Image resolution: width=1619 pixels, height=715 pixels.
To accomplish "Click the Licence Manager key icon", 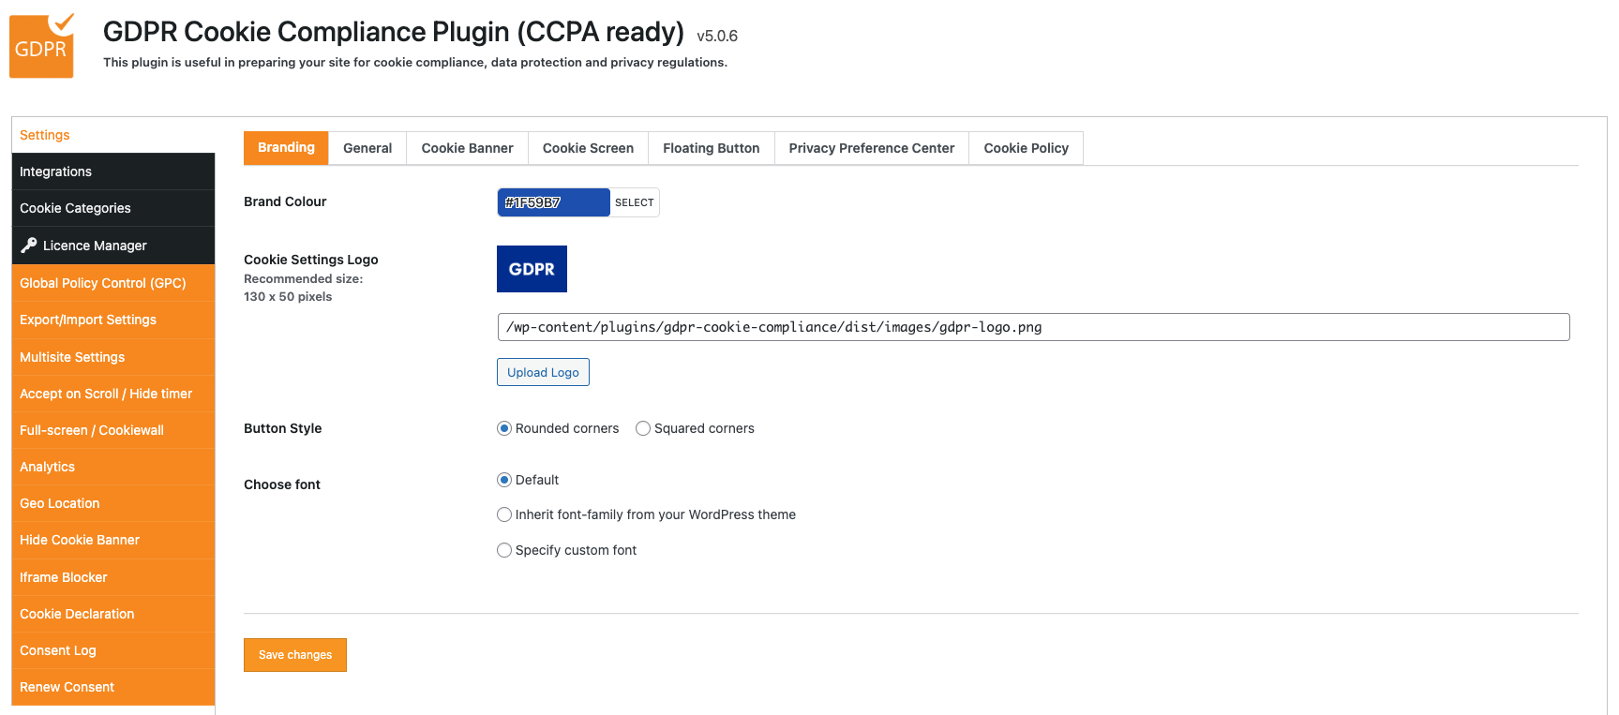I will point(29,246).
